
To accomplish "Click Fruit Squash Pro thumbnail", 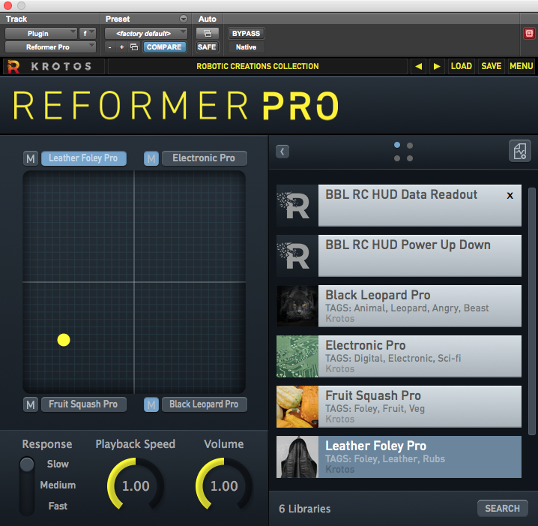I will tap(297, 407).
